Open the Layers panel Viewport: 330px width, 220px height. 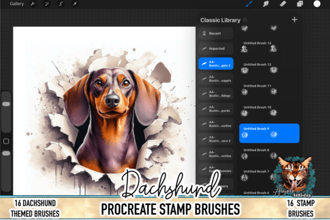(x=300, y=4)
